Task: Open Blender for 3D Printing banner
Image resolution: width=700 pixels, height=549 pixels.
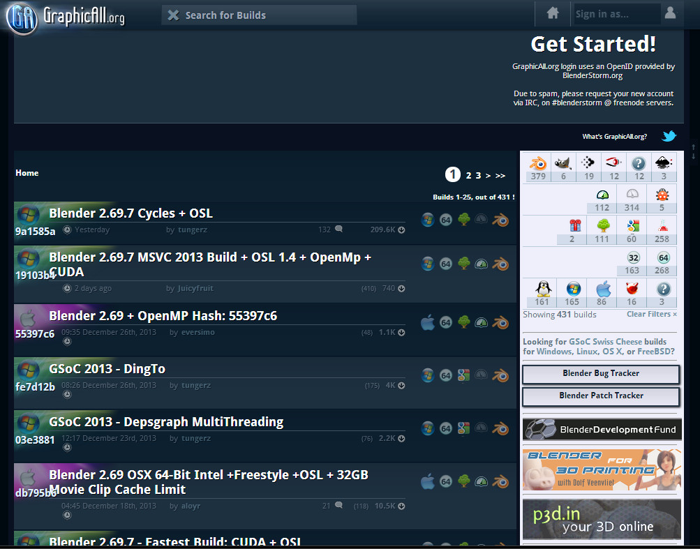Action: point(602,469)
